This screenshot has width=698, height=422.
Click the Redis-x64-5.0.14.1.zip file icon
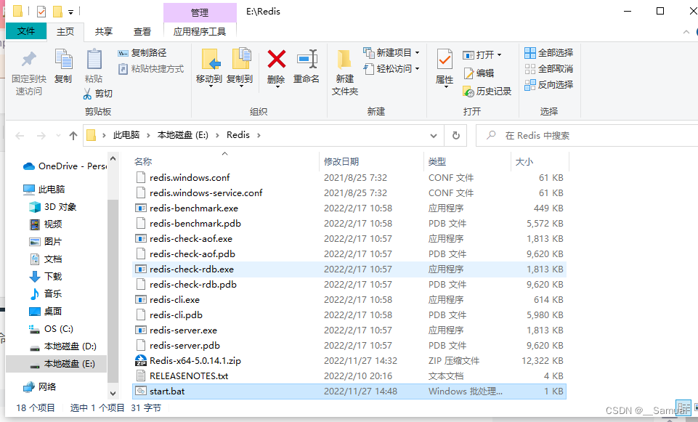[141, 360]
